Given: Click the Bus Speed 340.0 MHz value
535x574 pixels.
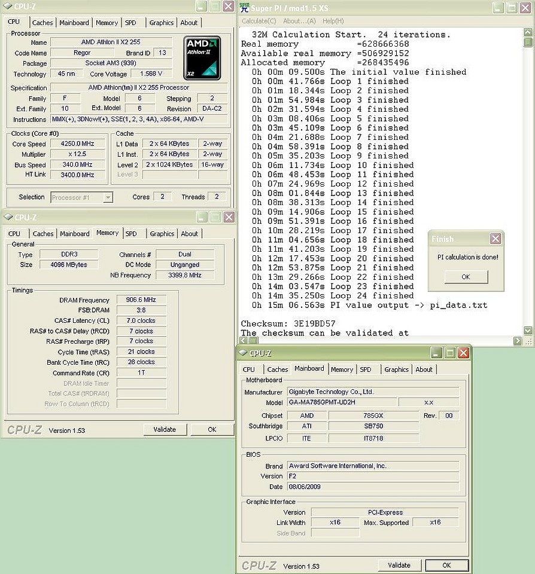Looking at the screenshot, I should [x=78, y=165].
